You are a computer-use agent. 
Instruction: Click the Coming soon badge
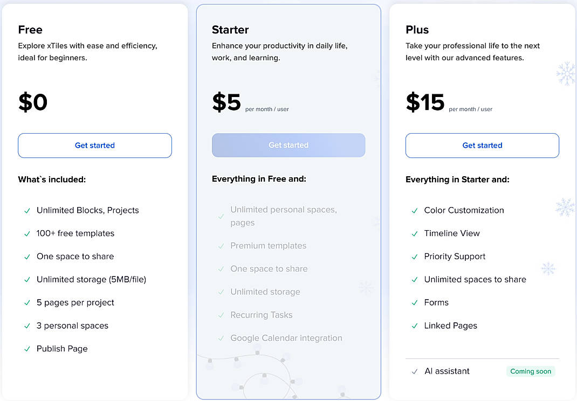point(531,371)
